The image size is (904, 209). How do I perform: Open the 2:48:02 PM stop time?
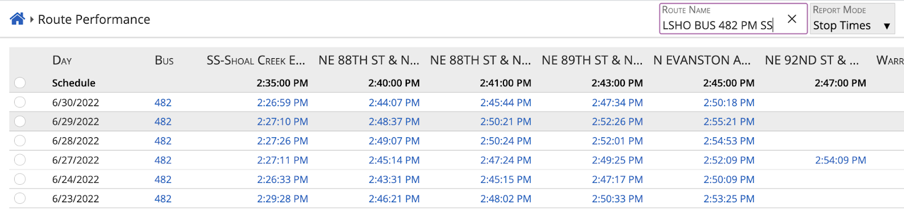click(506, 199)
